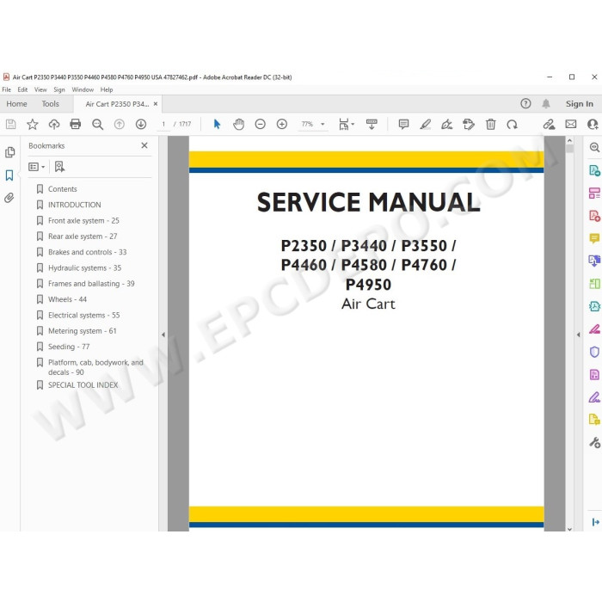
Task: Rotate the view clockwise
Action: click(513, 125)
